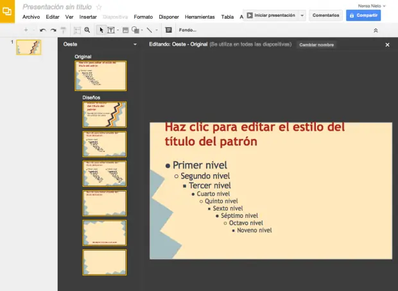The image size is (398, 291).
Task: Click the redo arrow in toolbar
Action: tap(53, 30)
